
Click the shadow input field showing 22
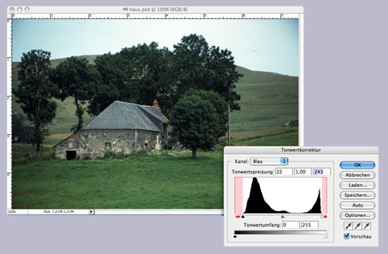(284, 171)
